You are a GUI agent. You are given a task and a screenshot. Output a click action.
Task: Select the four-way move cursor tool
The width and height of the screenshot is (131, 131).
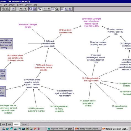(x=53, y=9)
